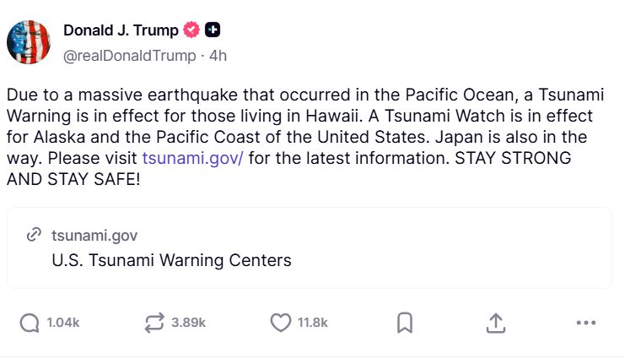Click the share upload icon
Screen dimensions: 625x359
coord(496,323)
